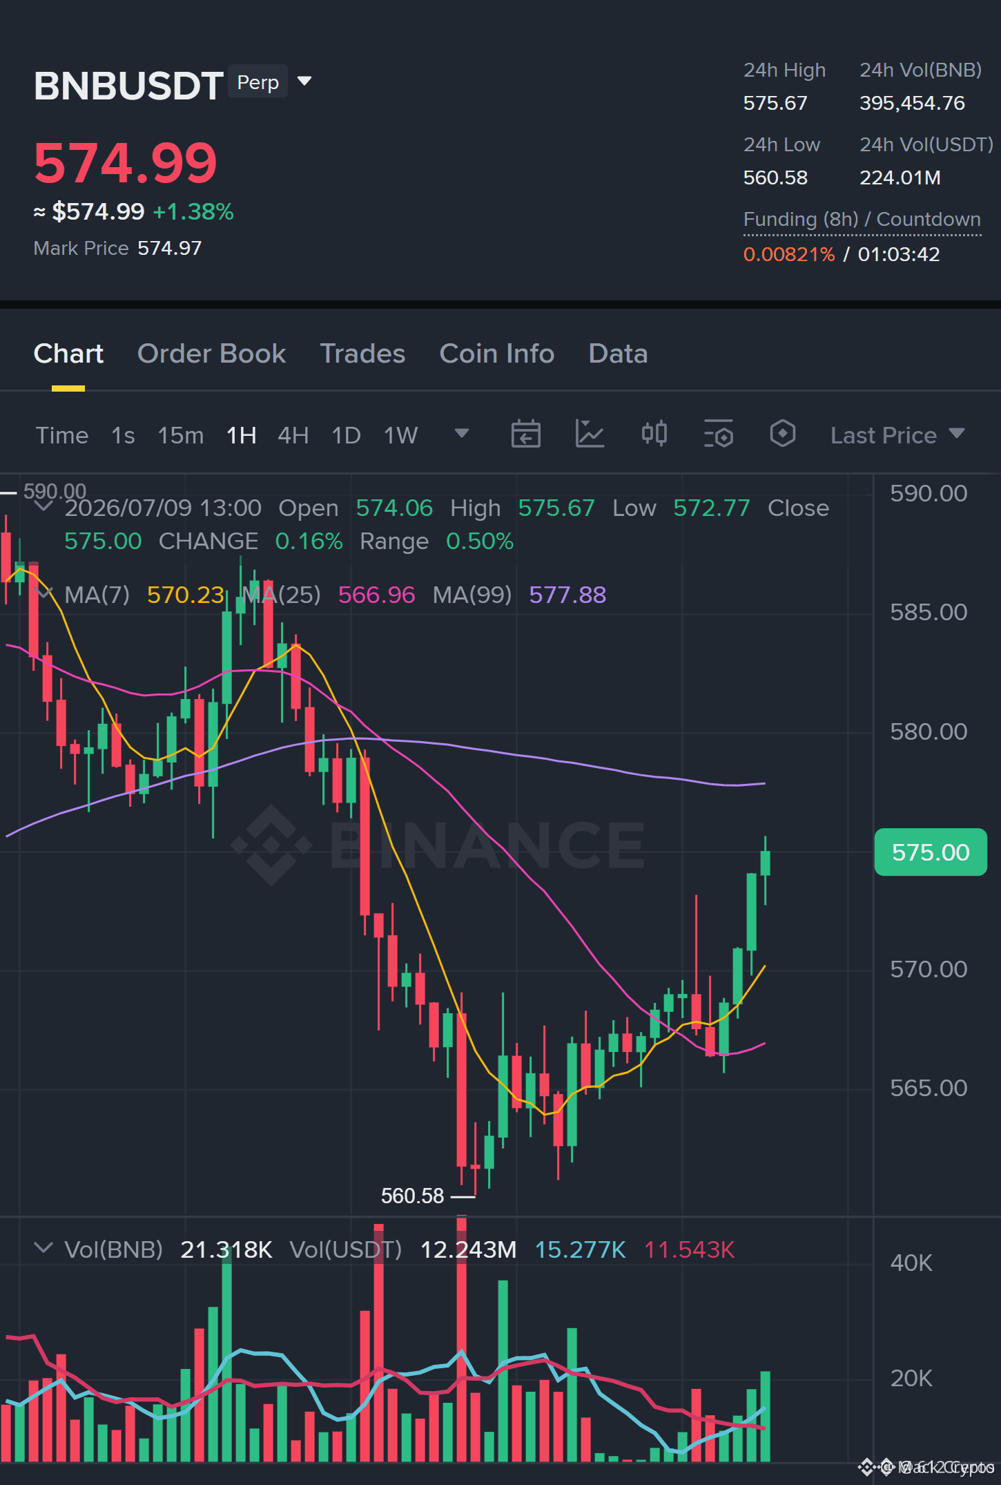This screenshot has width=1001, height=1485.
Task: Click the Vol(USDT) 12.243M value
Action: click(x=469, y=1249)
